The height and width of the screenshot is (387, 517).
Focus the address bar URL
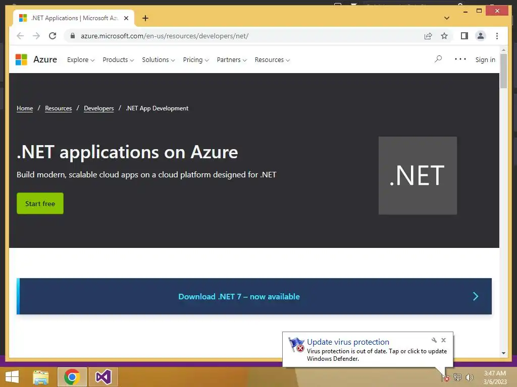[165, 36]
